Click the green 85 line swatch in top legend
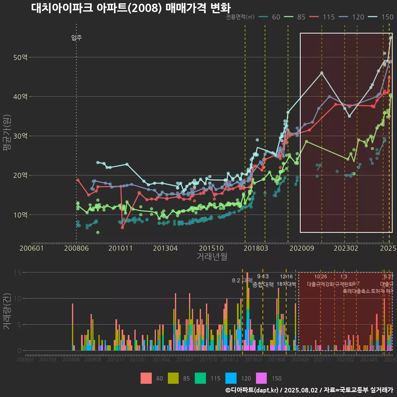 (289, 17)
